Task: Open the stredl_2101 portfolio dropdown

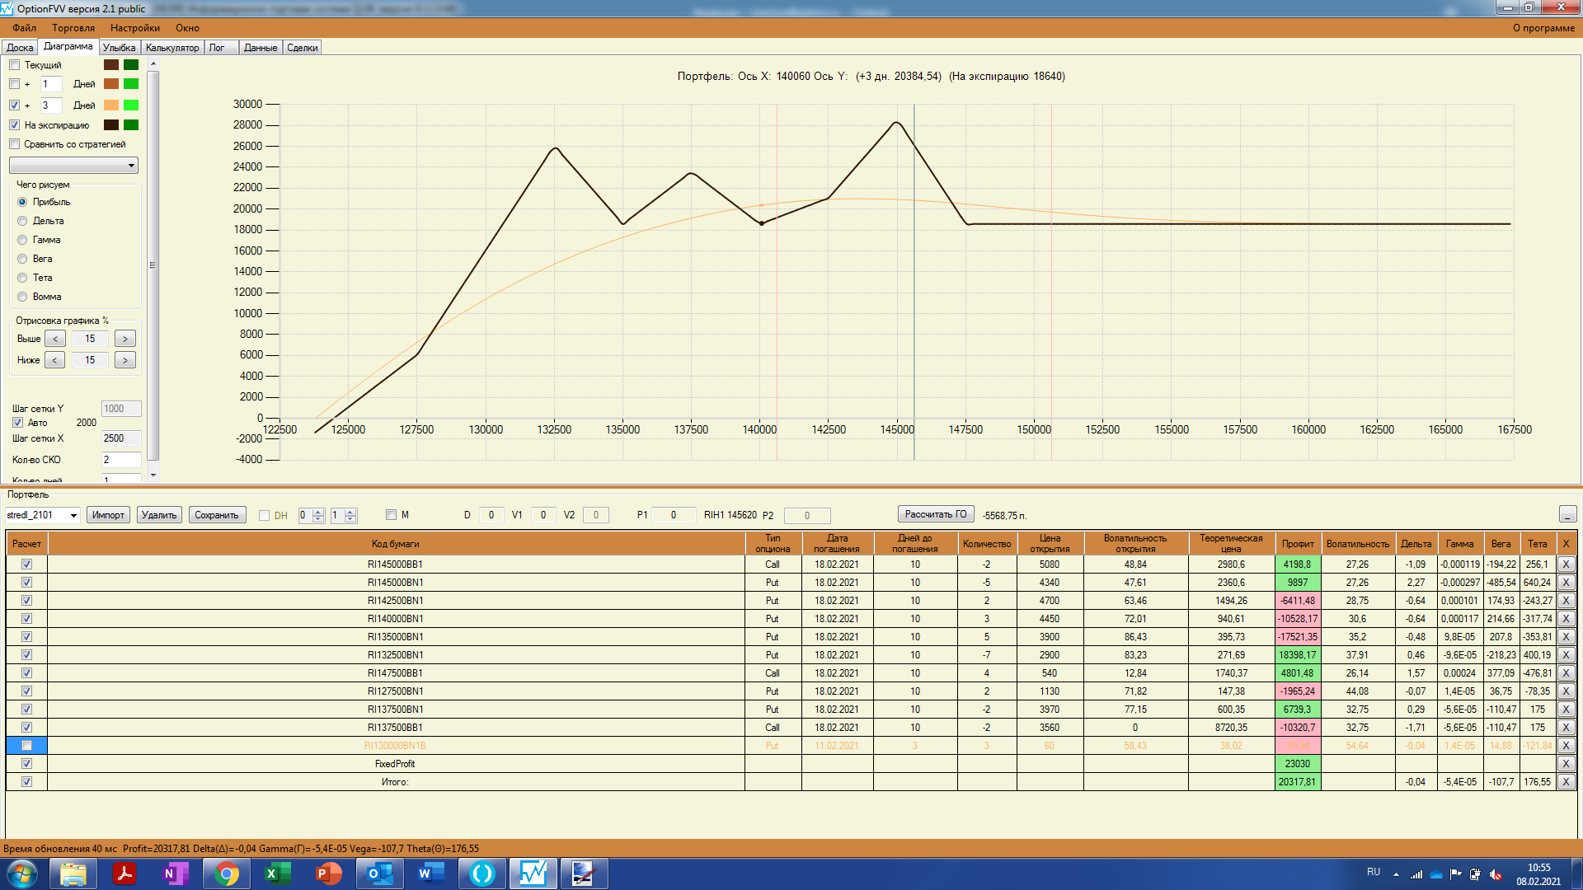Action: (x=73, y=516)
